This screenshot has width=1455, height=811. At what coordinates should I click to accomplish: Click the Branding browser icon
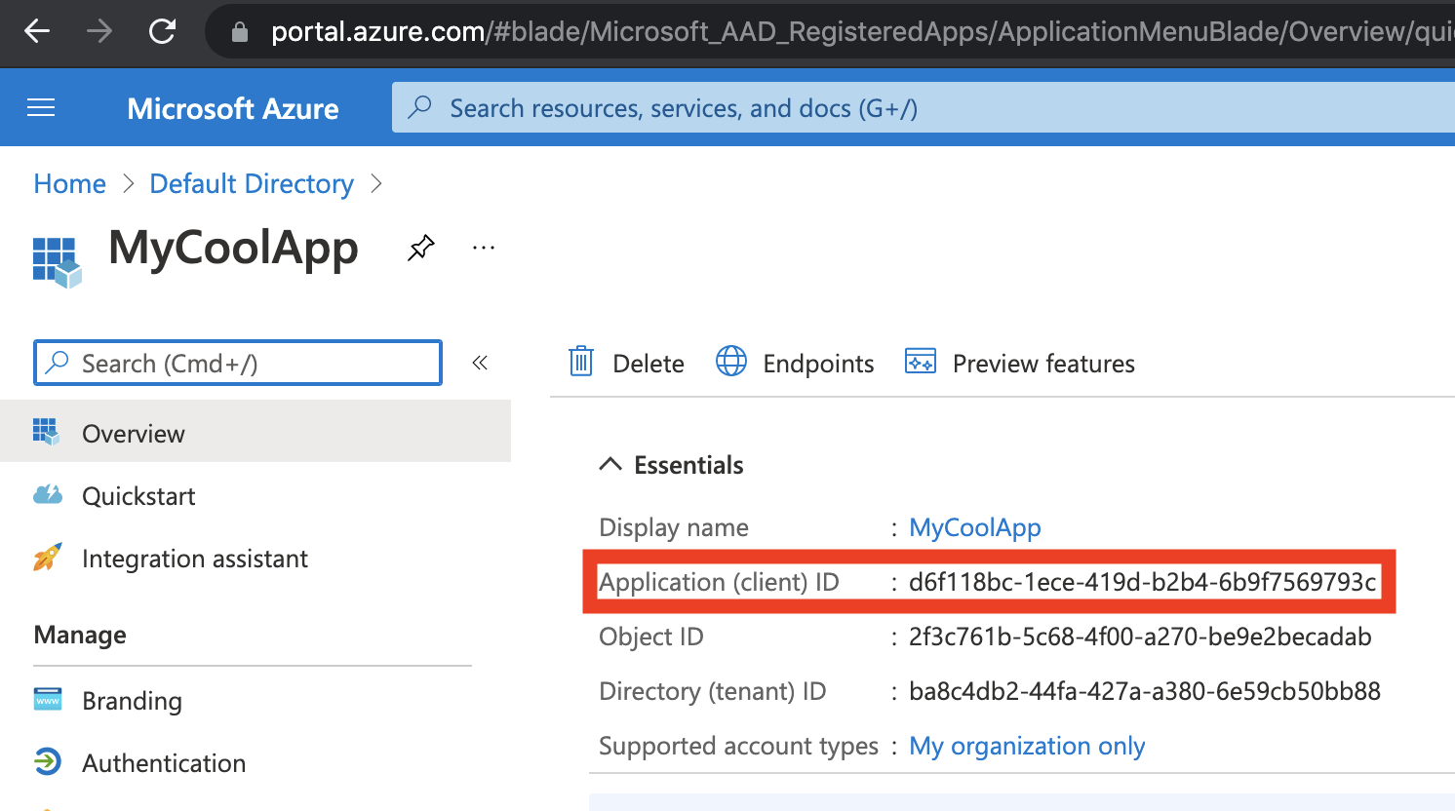click(49, 700)
